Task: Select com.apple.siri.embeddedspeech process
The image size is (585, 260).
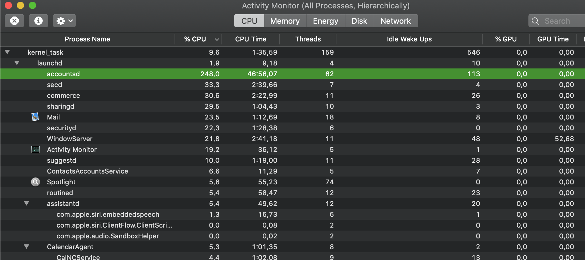Action: click(292, 214)
